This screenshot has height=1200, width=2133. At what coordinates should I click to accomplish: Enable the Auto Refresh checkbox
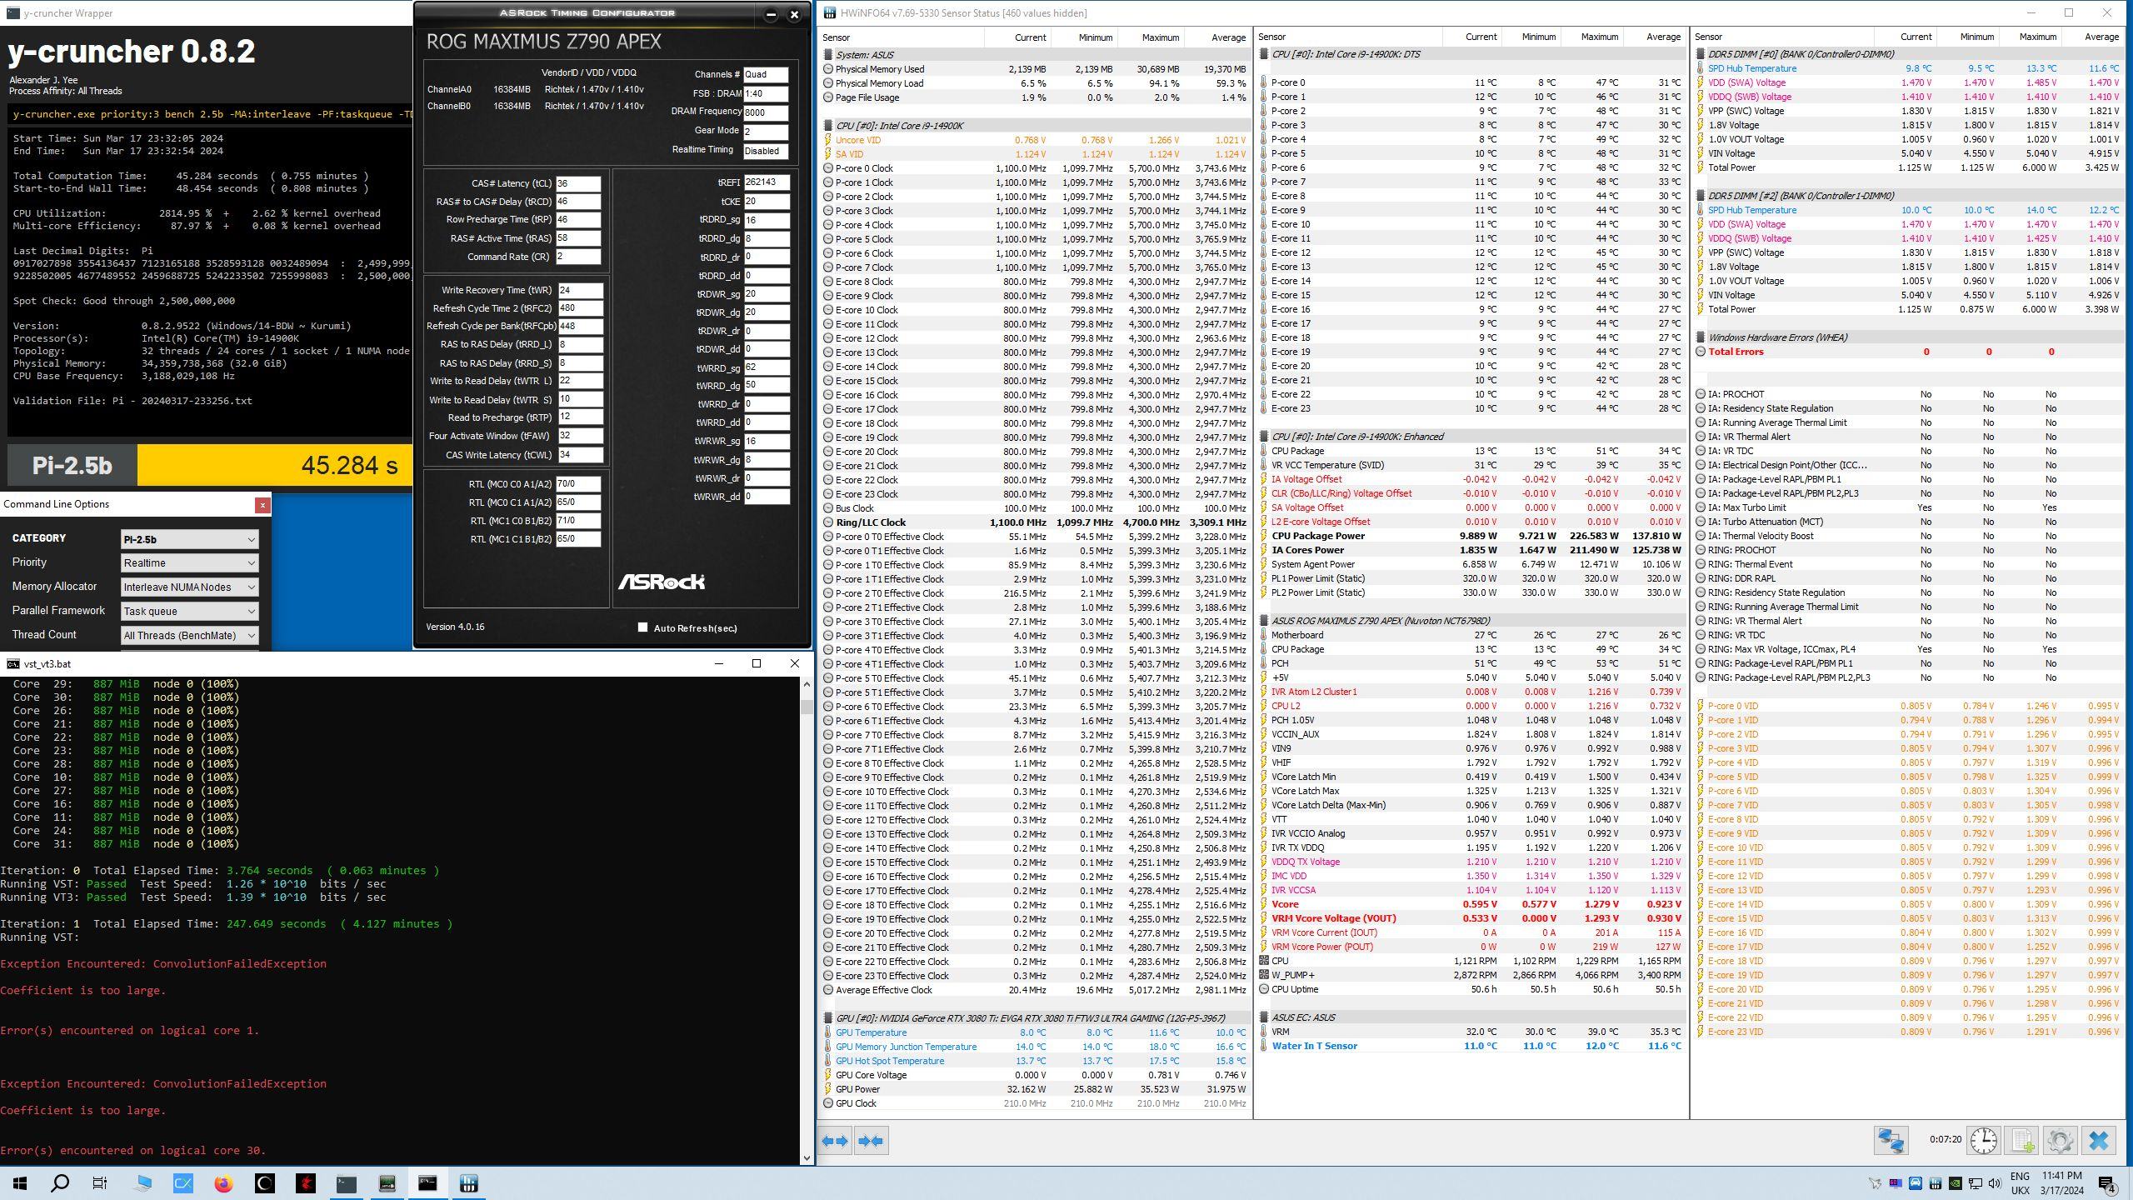tap(642, 627)
